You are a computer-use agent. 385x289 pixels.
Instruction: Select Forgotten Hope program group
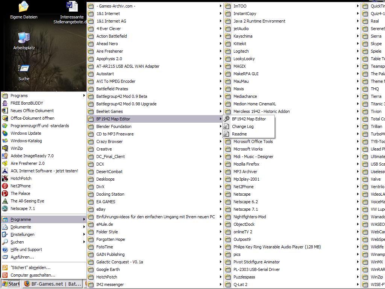[x=155, y=239]
